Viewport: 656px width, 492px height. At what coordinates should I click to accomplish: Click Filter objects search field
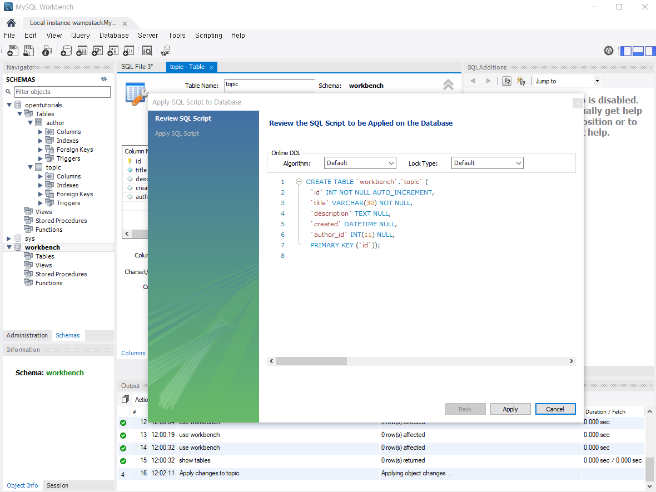coord(62,92)
